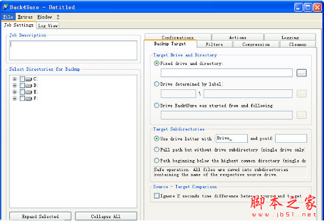Click the Expand Selected button
This screenshot has height=221, width=324.
point(40,216)
